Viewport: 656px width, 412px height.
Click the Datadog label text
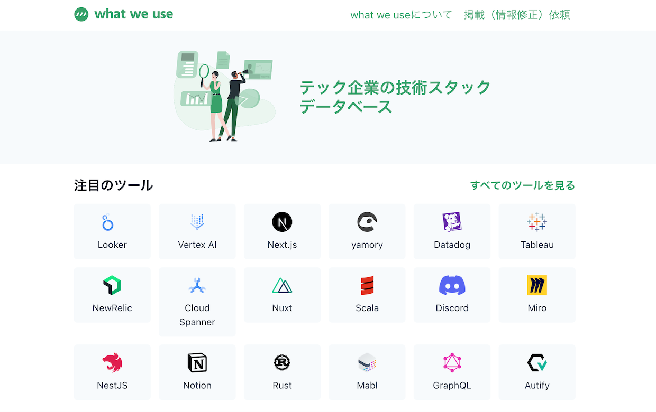(x=452, y=245)
